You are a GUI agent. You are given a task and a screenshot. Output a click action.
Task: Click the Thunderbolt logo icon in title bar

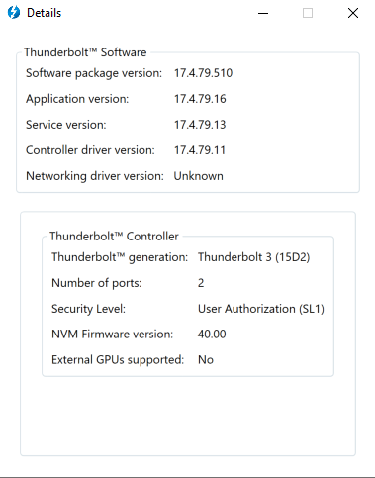[14, 13]
